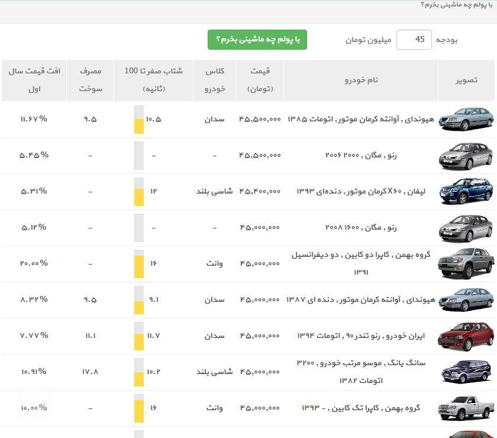Click the 'مصرف سوخت' column header
Viewport: 497px width, 438px height.
click(x=90, y=80)
